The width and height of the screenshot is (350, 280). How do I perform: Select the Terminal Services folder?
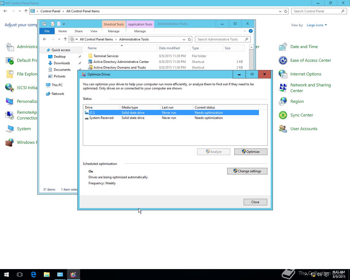click(x=106, y=56)
